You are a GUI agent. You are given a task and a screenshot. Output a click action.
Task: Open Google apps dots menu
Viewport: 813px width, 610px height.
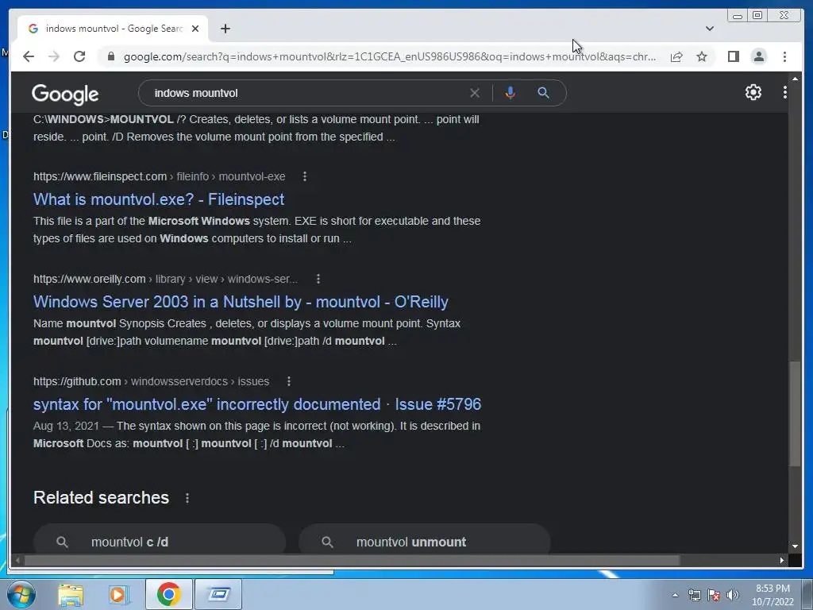(784, 92)
